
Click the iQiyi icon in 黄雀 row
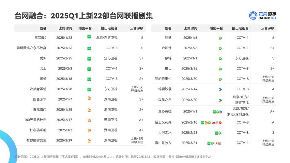(x=89, y=79)
